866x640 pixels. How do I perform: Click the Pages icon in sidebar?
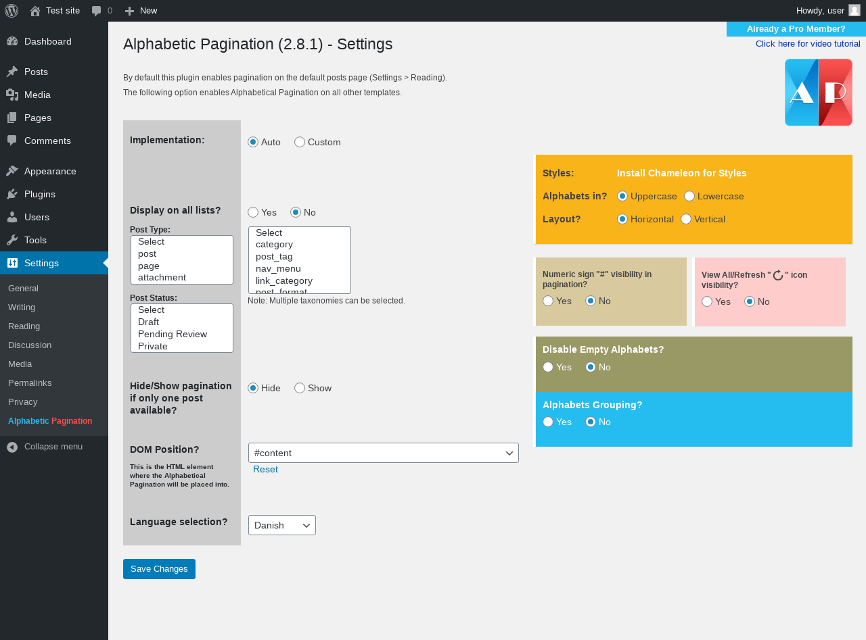tap(12, 118)
